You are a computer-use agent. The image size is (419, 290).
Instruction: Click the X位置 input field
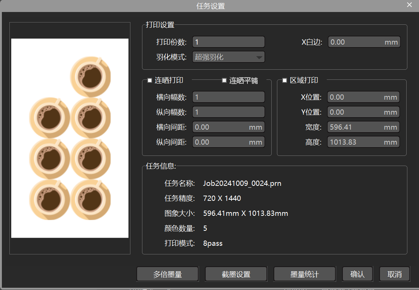[x=364, y=97]
